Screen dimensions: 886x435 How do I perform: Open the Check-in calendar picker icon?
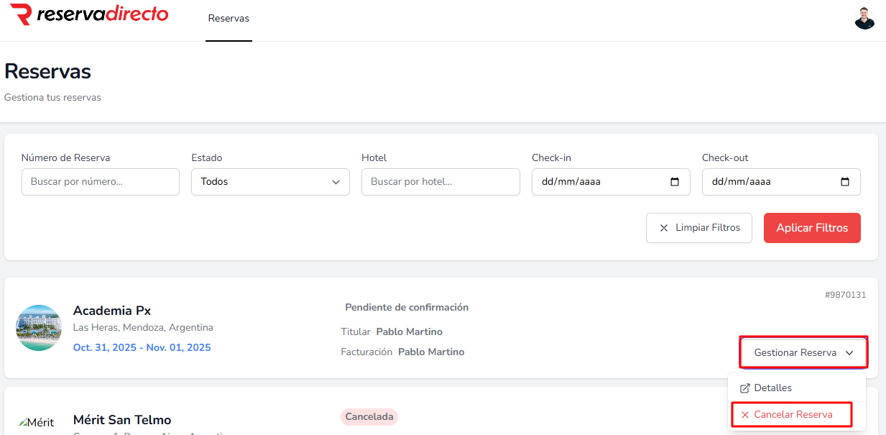pos(675,182)
